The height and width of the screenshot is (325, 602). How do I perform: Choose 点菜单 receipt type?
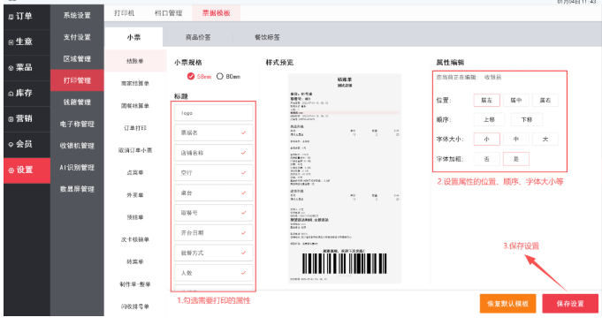(135, 173)
